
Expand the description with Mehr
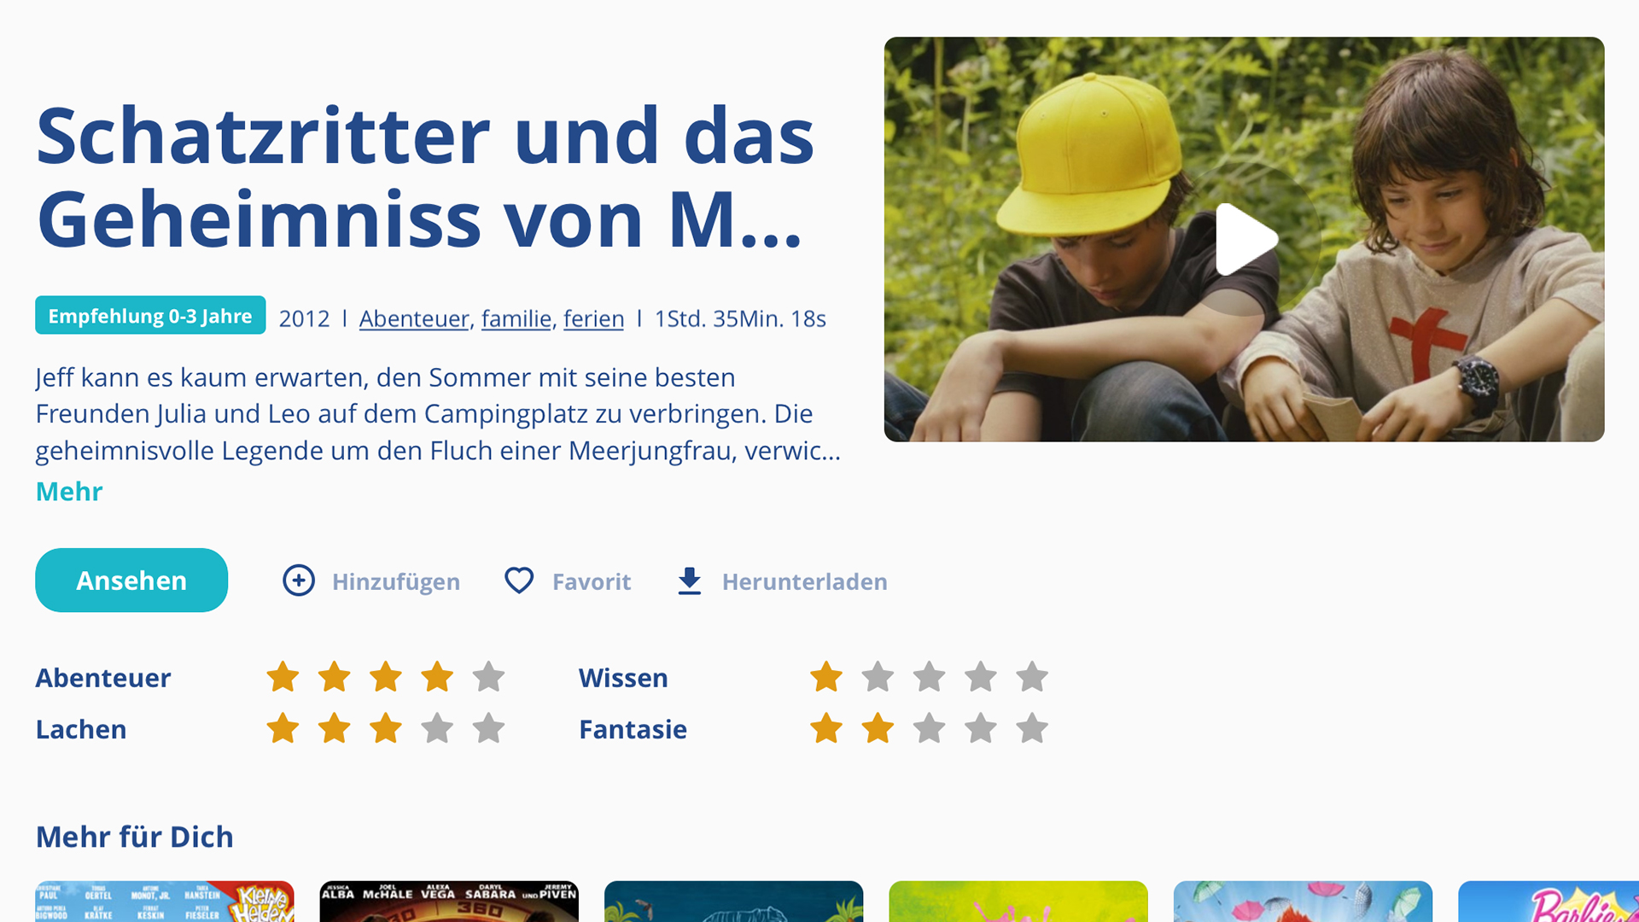[x=68, y=492]
